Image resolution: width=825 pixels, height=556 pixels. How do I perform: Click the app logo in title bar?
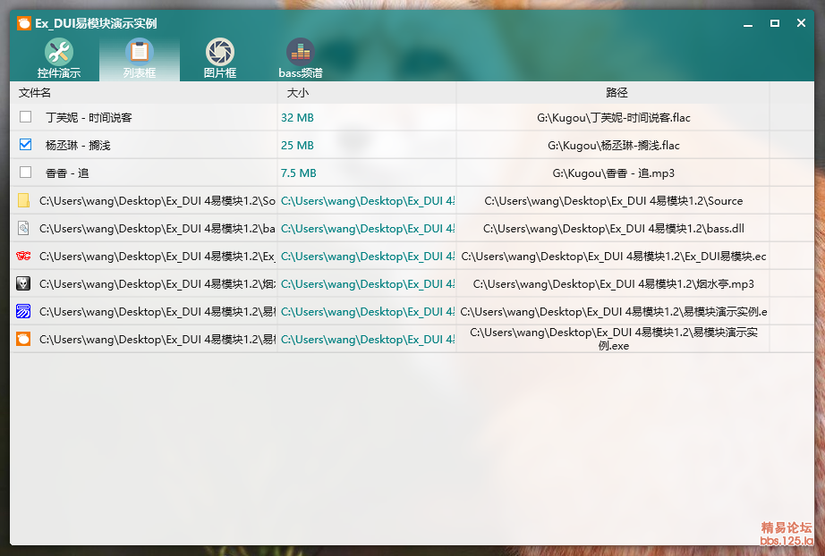pos(24,23)
